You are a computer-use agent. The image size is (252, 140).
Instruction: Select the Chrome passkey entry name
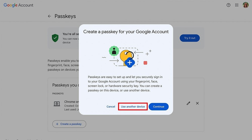71,102
